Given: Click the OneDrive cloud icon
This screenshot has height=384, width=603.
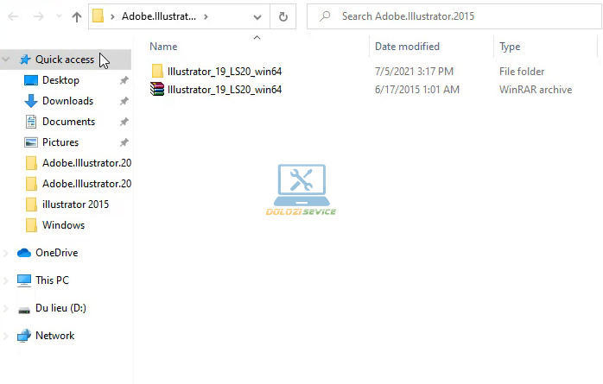Looking at the screenshot, I should [24, 253].
